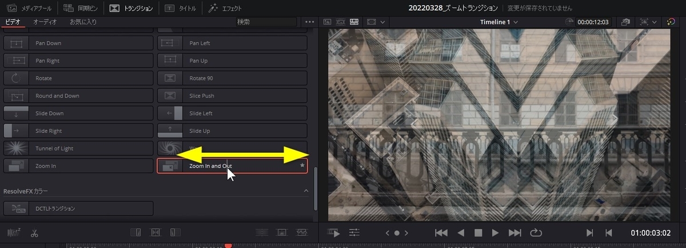Select the Pan Up transition

point(232,60)
